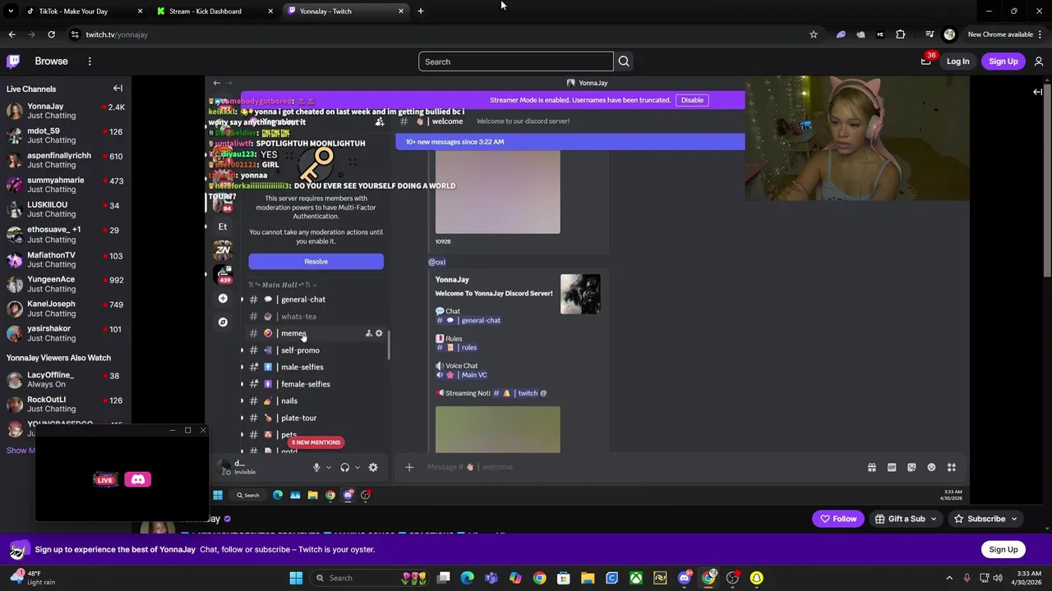Expand the nails channel arrow

242,401
